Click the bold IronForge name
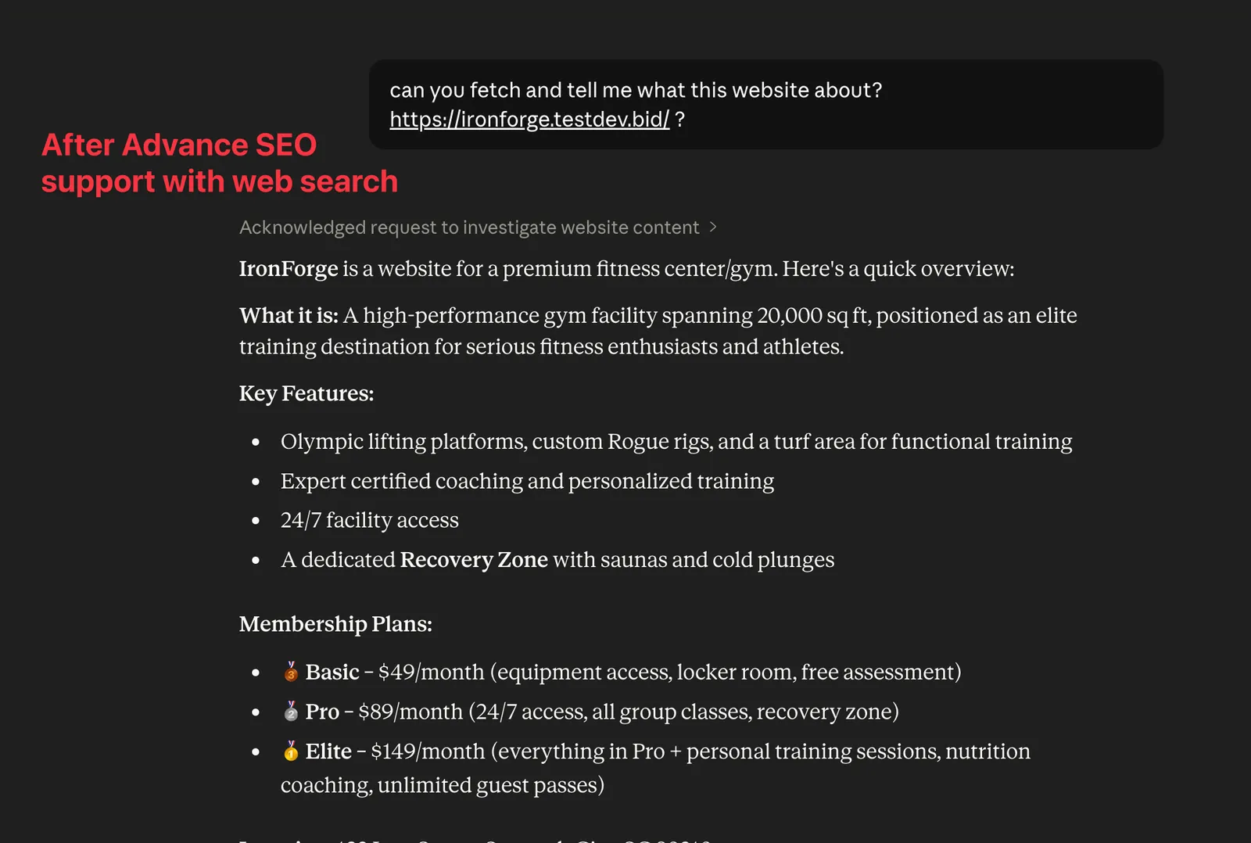Viewport: 1251px width, 843px height. [289, 269]
